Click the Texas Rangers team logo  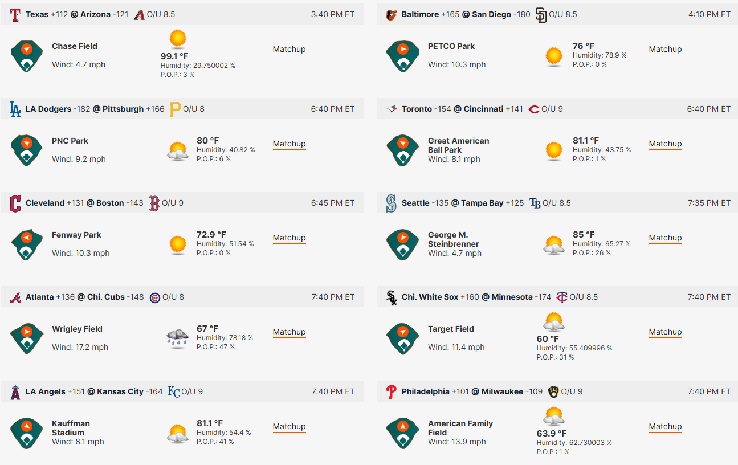(x=15, y=14)
